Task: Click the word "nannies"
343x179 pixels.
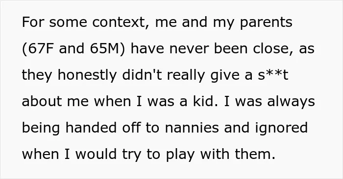Action: tap(192, 128)
